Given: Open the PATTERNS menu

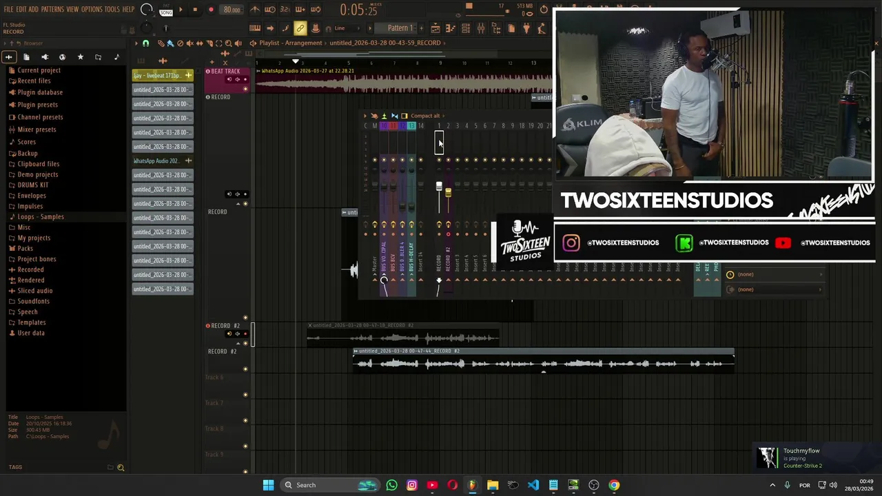Looking at the screenshot, I should tap(52, 10).
